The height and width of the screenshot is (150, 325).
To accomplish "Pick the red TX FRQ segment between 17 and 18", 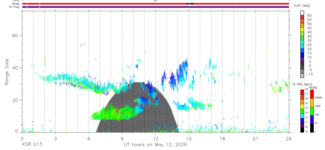I will [x=302, y=92].
